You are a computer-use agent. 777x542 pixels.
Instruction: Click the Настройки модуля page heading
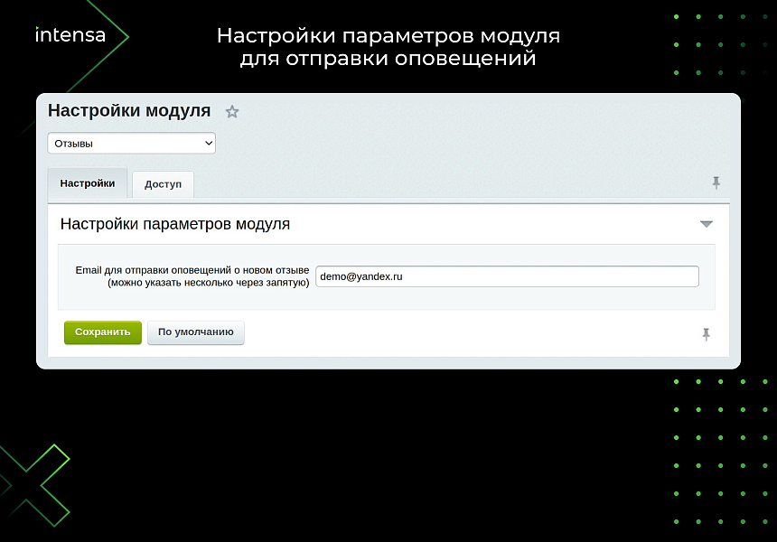pyautogui.click(x=129, y=111)
